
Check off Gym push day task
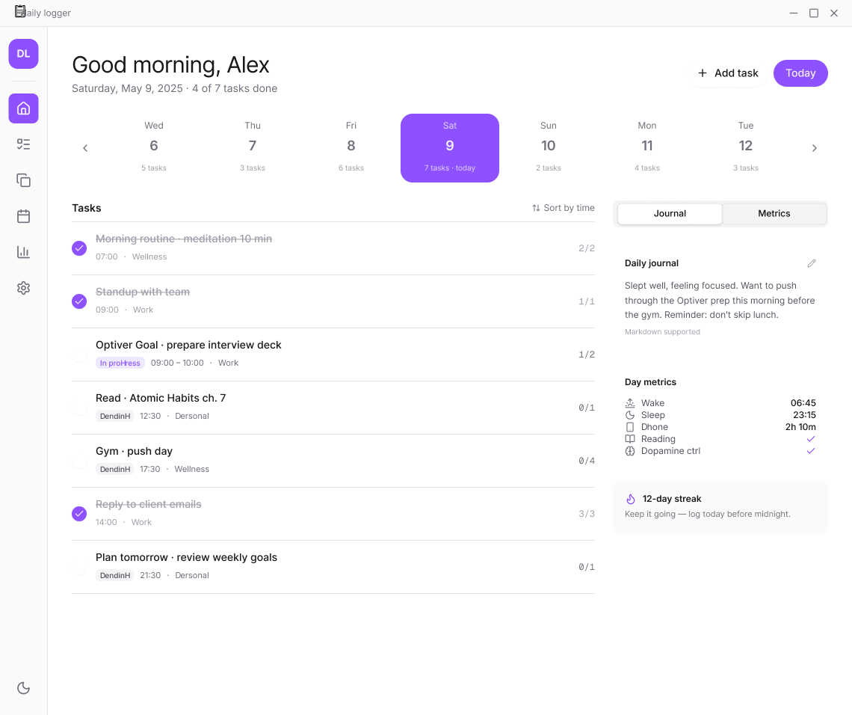[79, 461]
